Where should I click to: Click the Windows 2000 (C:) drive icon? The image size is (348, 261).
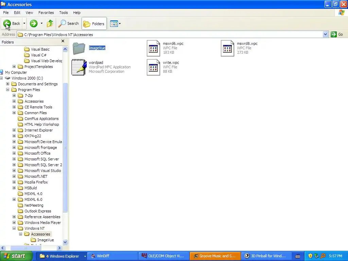[7, 78]
